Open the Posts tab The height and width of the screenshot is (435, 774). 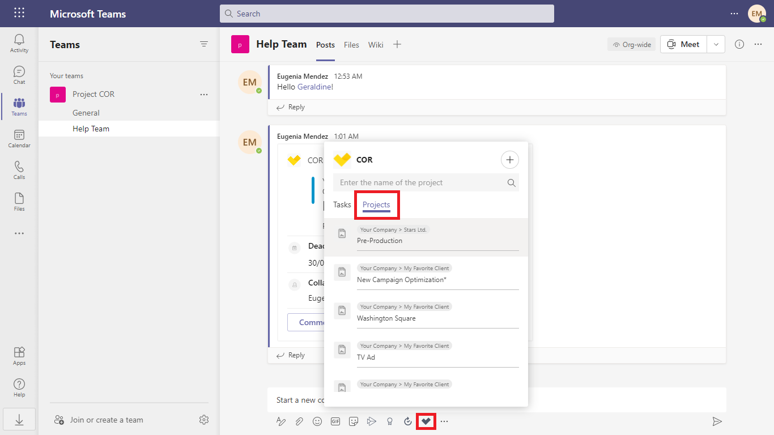[325, 45]
